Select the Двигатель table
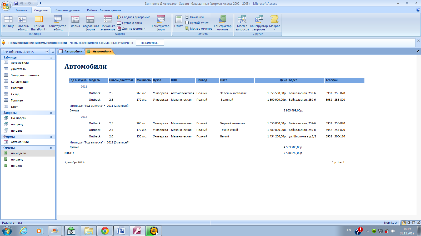 pos(28,69)
